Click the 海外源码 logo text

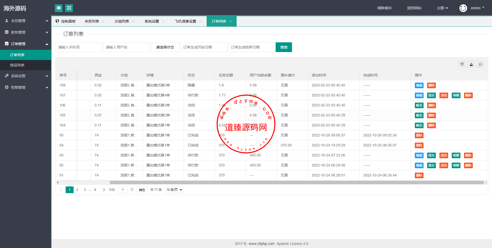coord(15,8)
